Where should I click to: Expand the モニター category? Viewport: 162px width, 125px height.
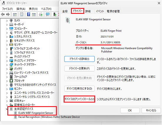tap(7, 89)
